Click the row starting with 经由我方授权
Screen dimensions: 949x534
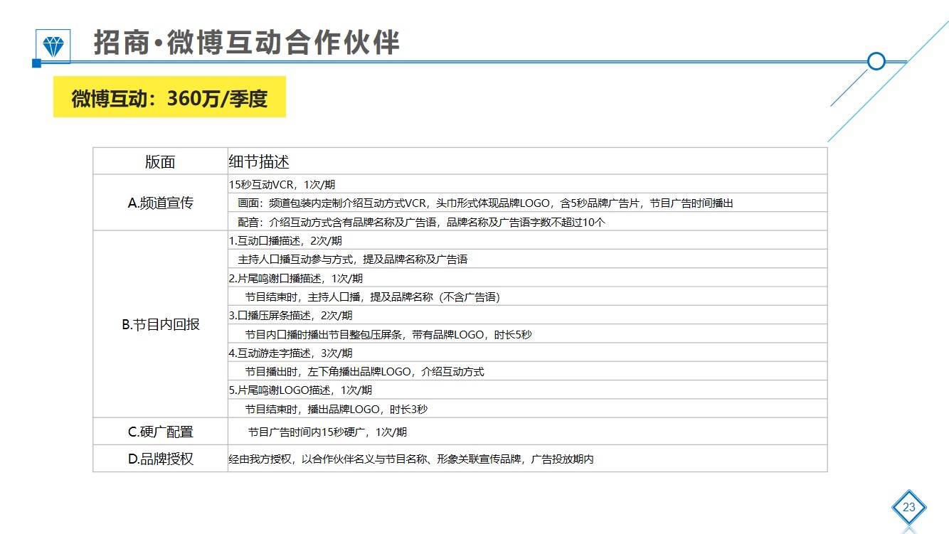pyautogui.click(x=527, y=459)
